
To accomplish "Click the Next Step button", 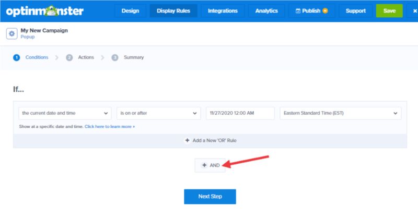I will 210,197.
